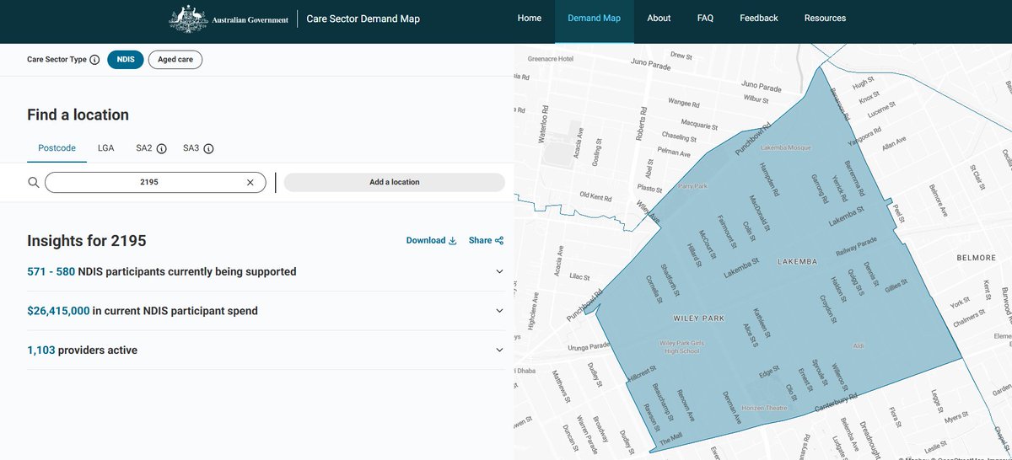The height and width of the screenshot is (460, 1012).
Task: Open the Resources page
Action: click(x=825, y=19)
